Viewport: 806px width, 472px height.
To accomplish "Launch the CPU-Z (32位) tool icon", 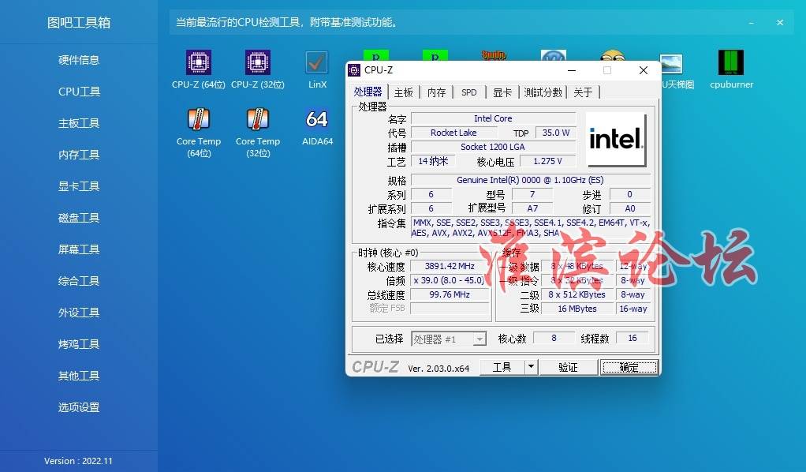I will coord(258,63).
